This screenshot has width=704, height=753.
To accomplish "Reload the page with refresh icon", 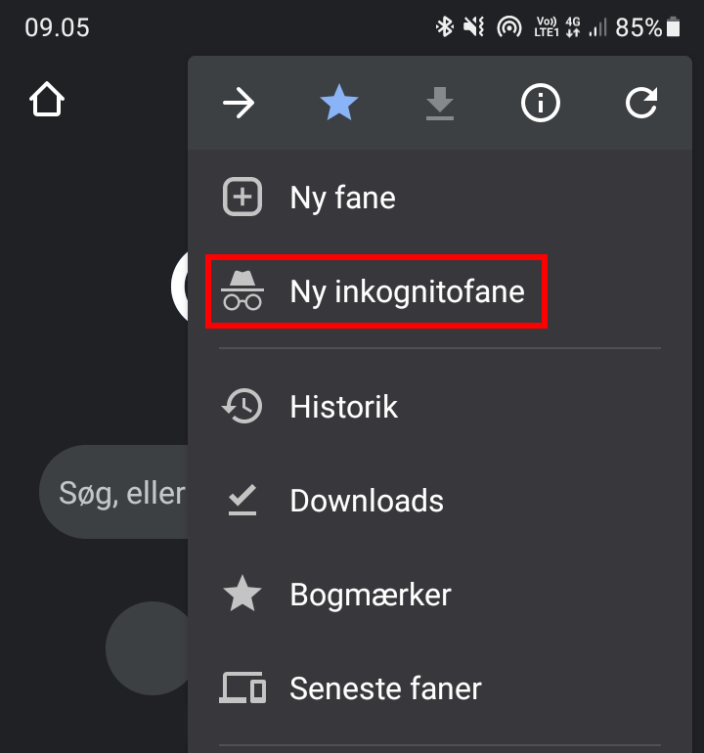I will tap(641, 103).
